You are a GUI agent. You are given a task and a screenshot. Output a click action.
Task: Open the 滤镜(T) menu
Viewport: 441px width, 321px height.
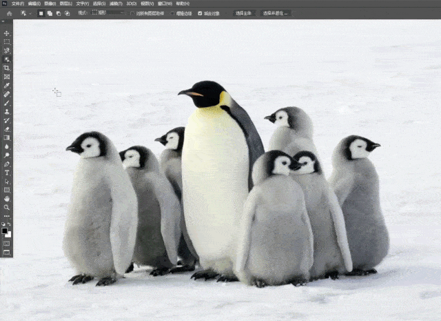point(116,3)
